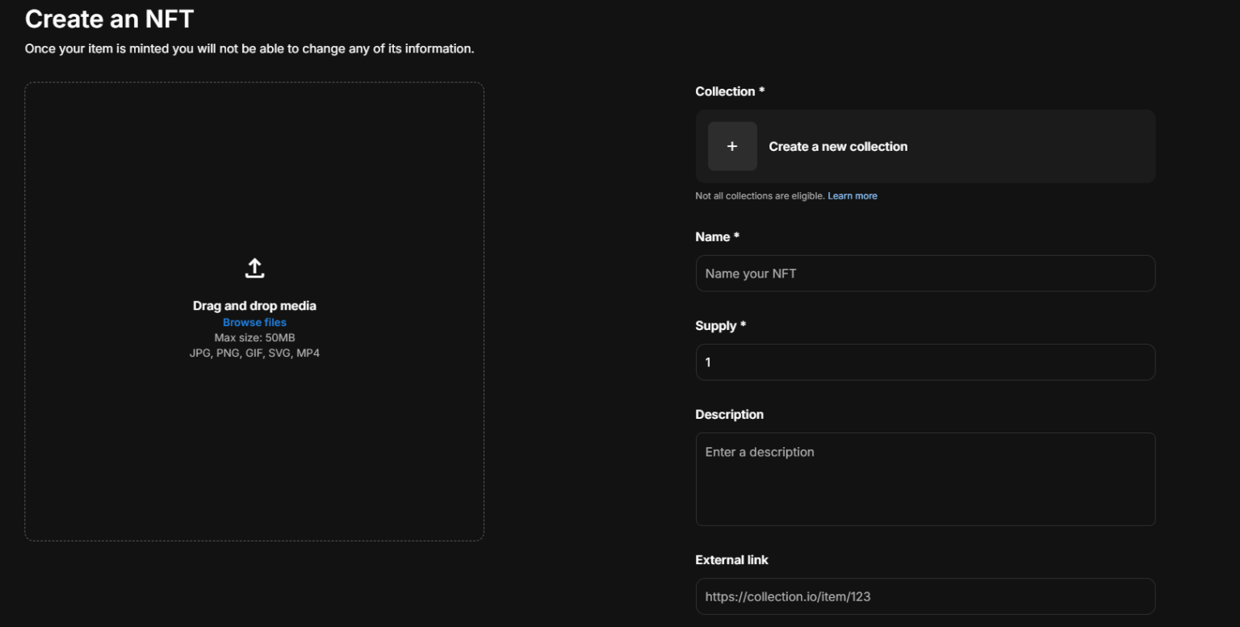Screen dimensions: 1240x627
Task: Click the Create an NFT heading
Action: click(110, 19)
